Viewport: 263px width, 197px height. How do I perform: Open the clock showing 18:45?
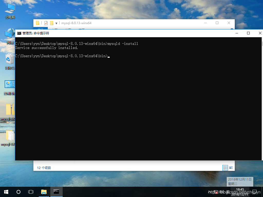[x=240, y=192]
